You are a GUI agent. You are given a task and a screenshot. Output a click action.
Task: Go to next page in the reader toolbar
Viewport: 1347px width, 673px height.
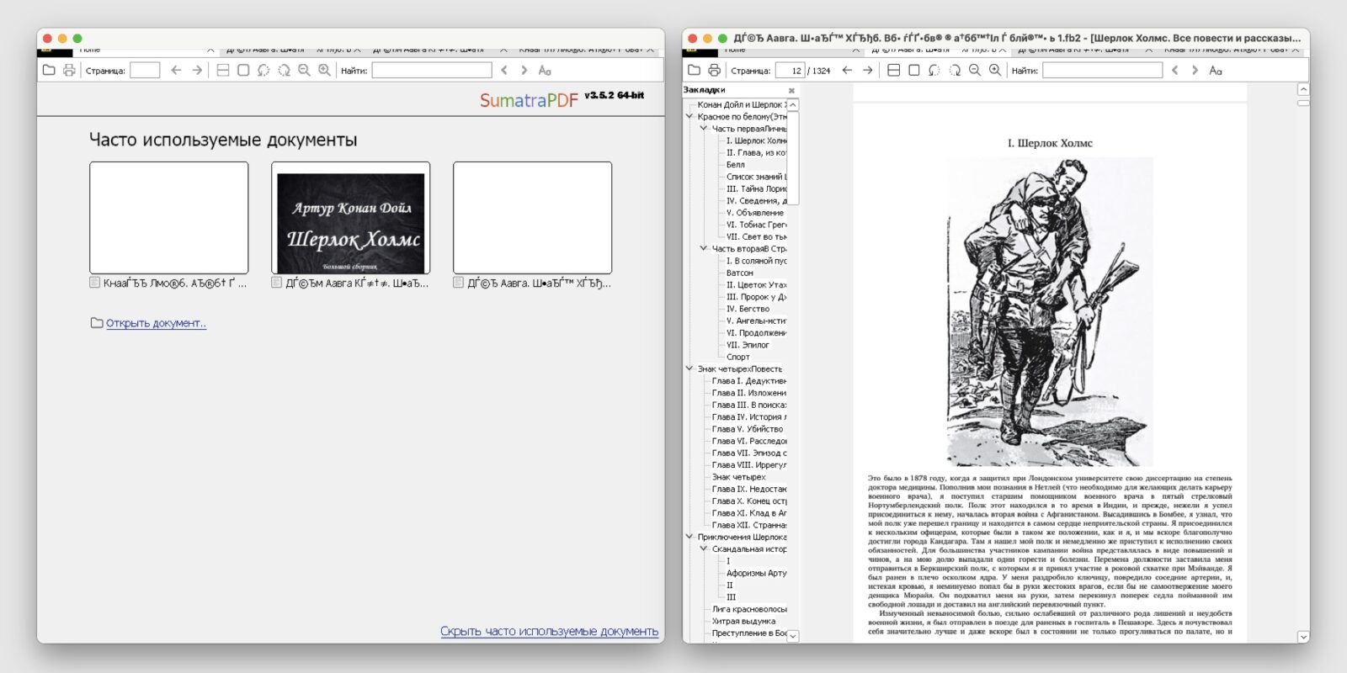click(867, 71)
